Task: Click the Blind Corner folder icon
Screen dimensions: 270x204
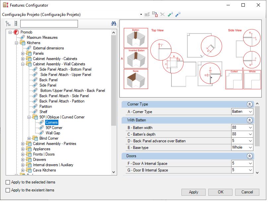Action: (35, 138)
